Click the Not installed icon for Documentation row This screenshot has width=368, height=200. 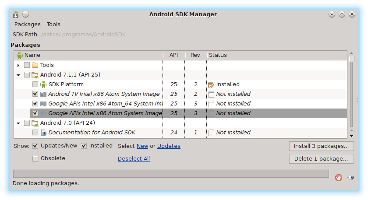click(211, 133)
